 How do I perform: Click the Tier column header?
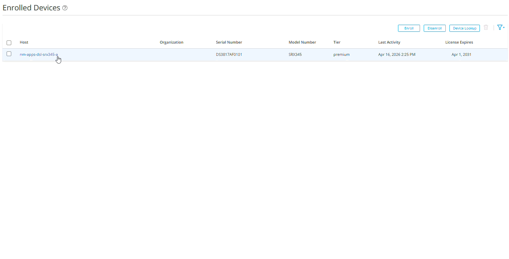[x=337, y=42]
